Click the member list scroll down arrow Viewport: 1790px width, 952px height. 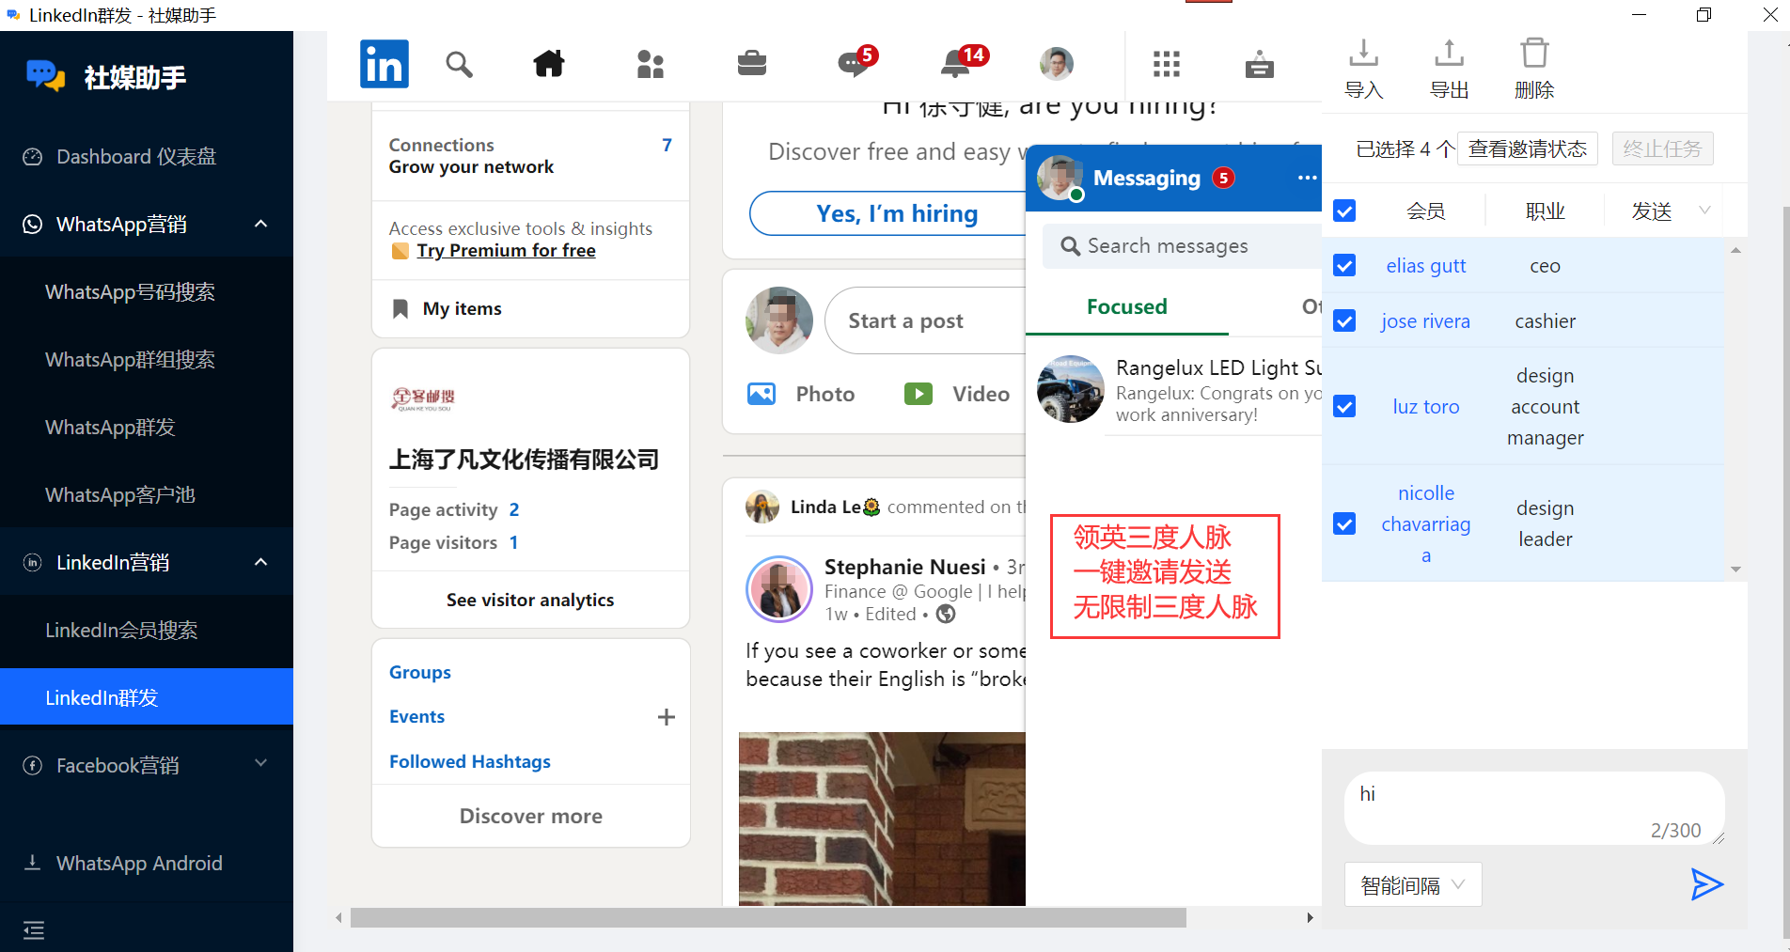tap(1735, 570)
